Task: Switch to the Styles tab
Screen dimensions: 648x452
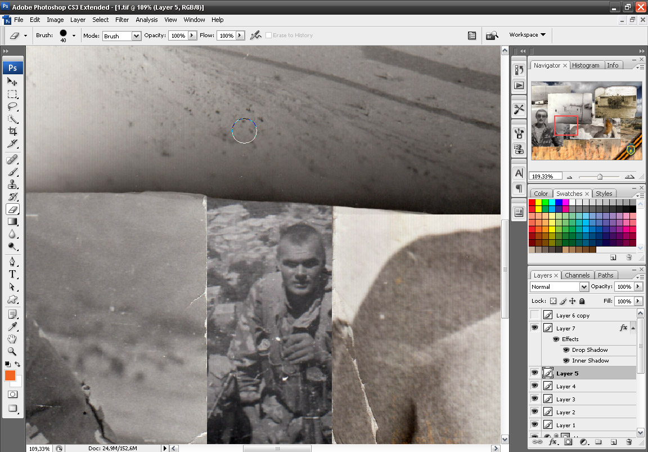Action: pos(604,194)
